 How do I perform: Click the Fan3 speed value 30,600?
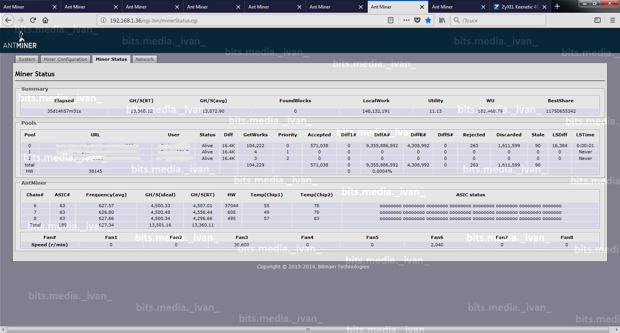pos(241,245)
